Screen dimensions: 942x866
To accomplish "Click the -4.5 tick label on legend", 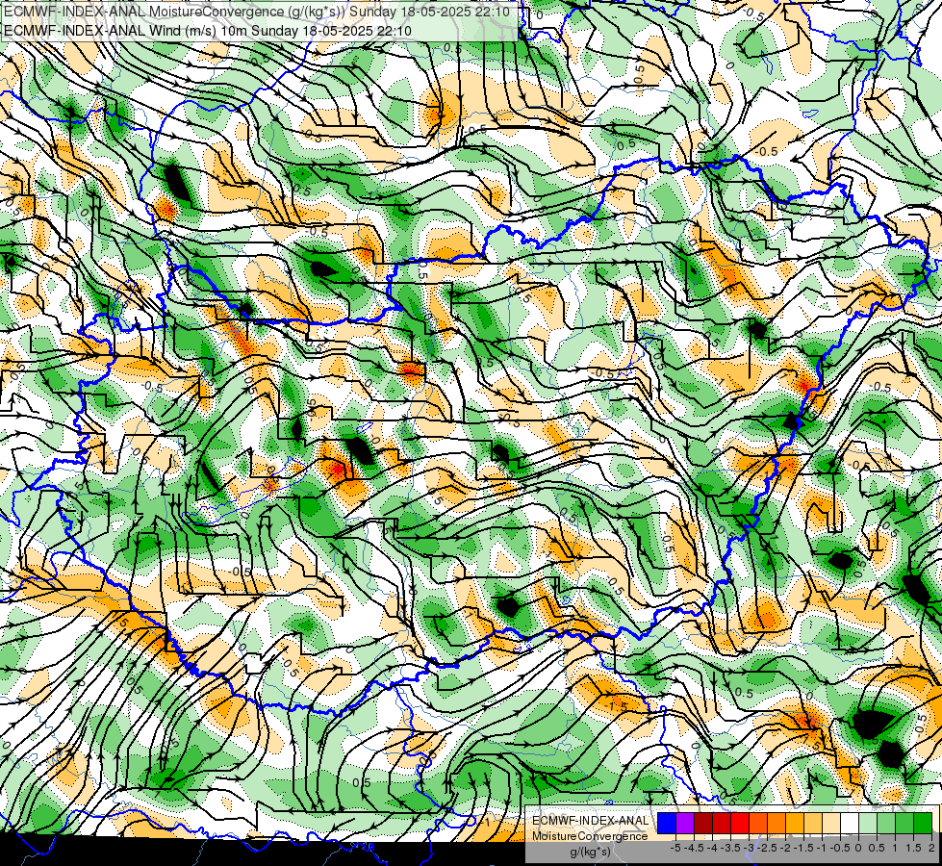I will pos(696,848).
